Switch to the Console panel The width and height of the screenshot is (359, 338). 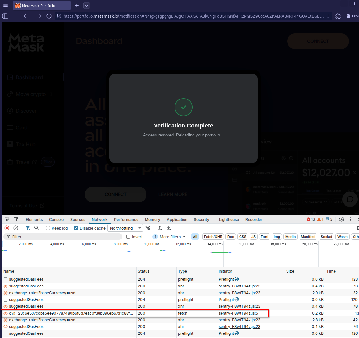point(56,219)
